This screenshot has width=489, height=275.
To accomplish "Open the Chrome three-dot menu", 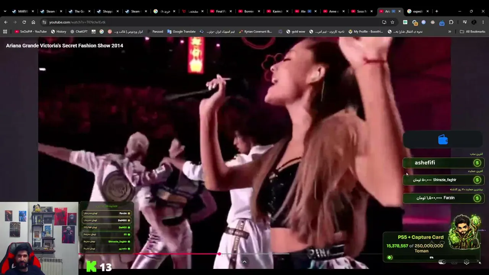I will pos(483,22).
